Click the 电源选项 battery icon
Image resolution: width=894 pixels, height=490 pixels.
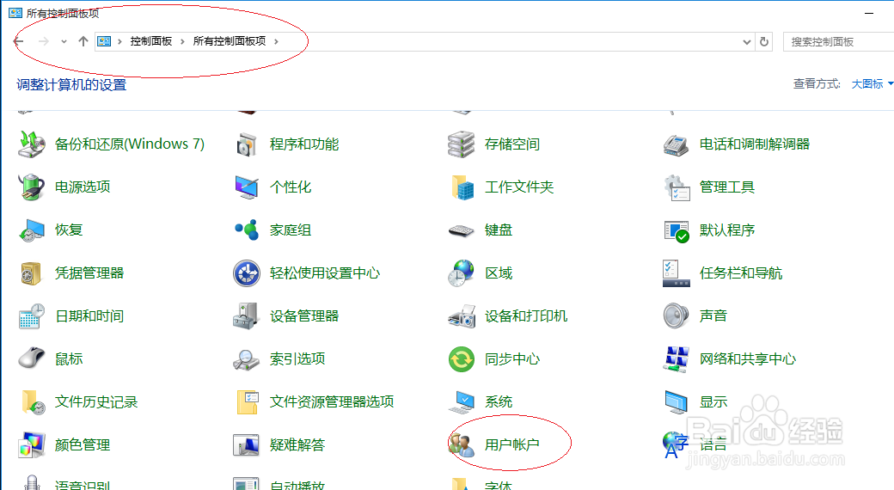tap(31, 187)
